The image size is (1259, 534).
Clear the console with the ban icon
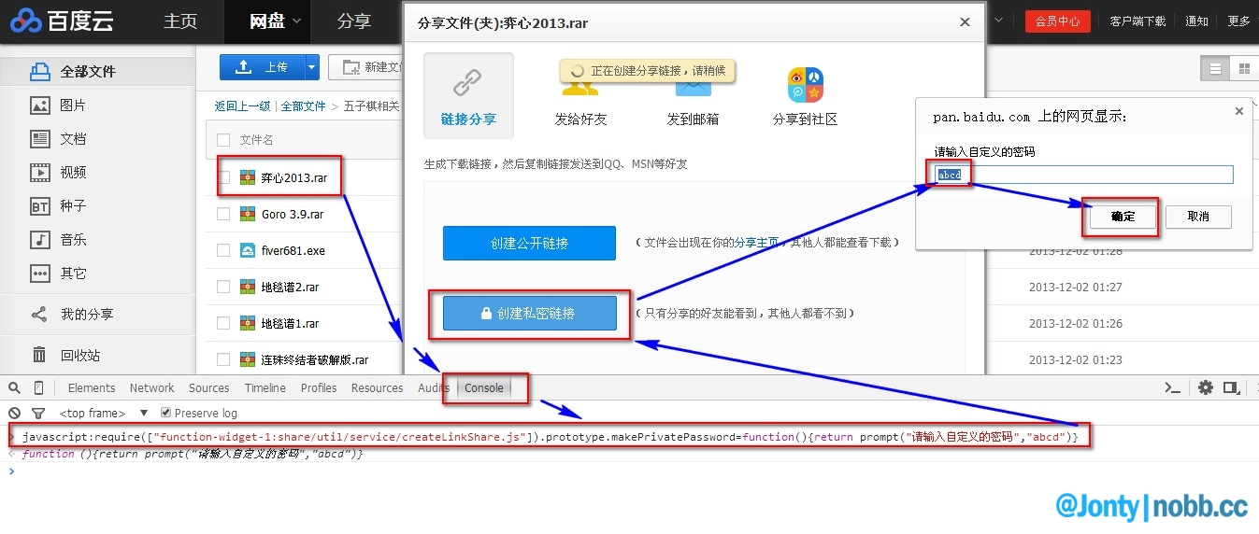(14, 413)
